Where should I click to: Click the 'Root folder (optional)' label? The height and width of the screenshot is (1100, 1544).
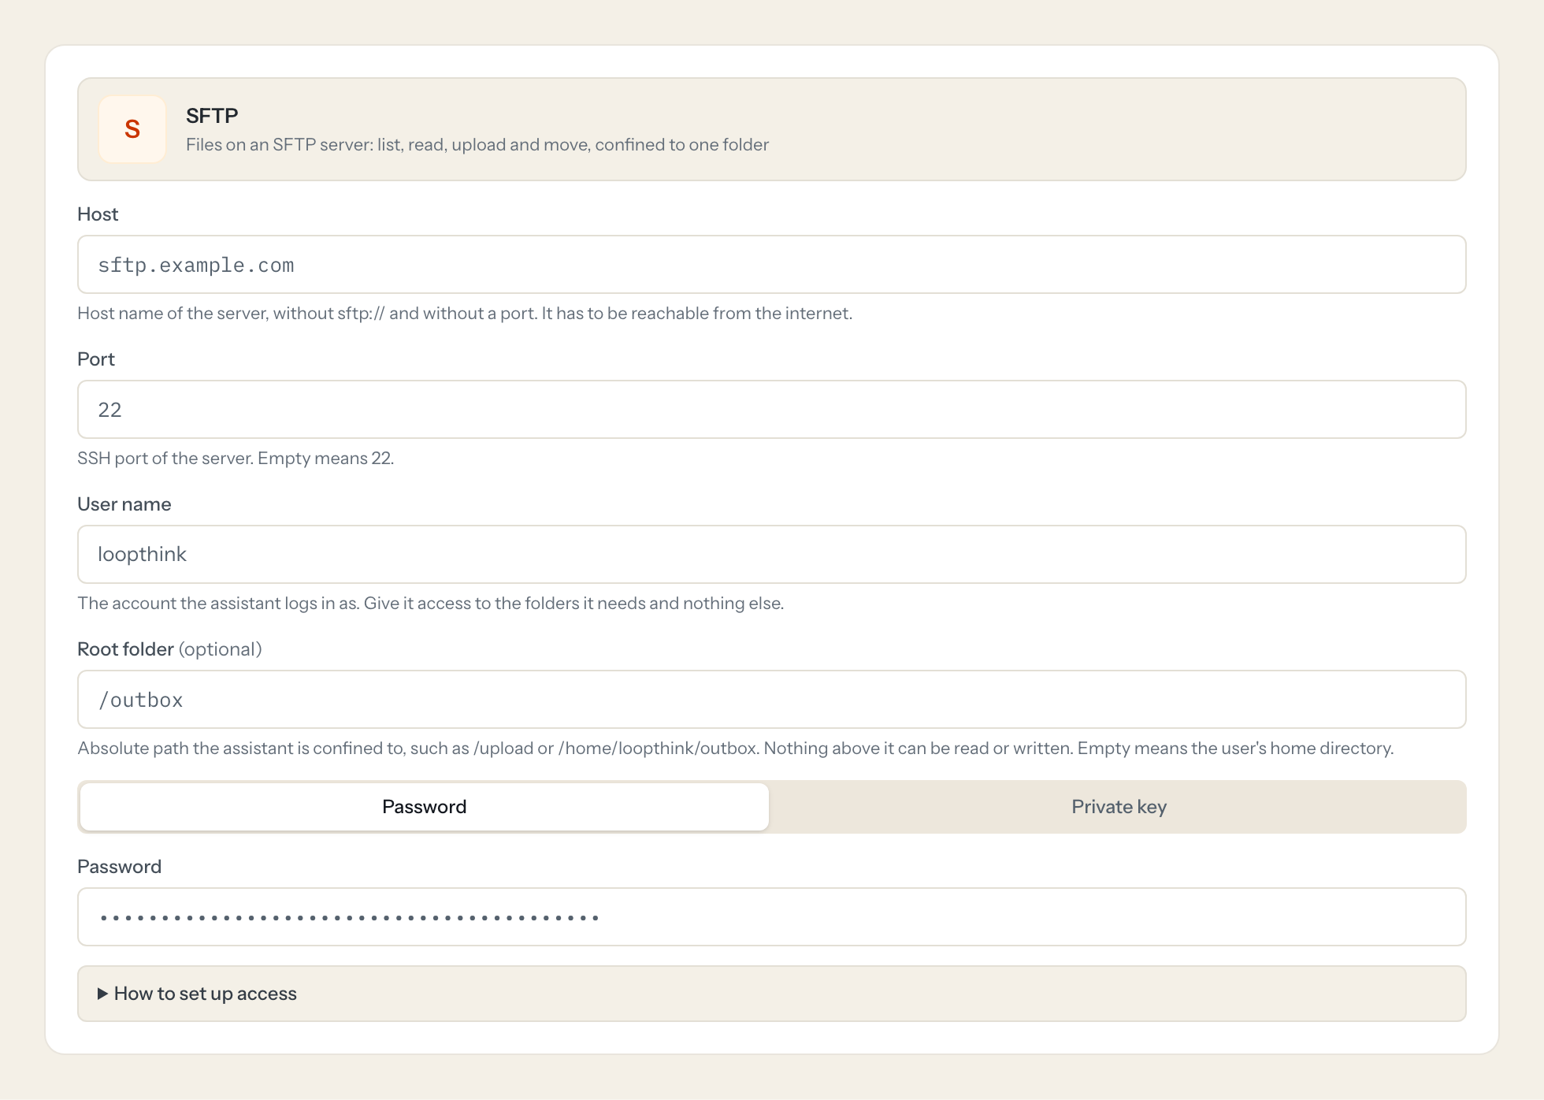pos(169,649)
